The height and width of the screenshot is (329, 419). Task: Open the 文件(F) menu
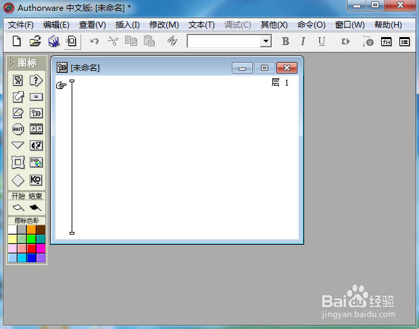tap(21, 25)
